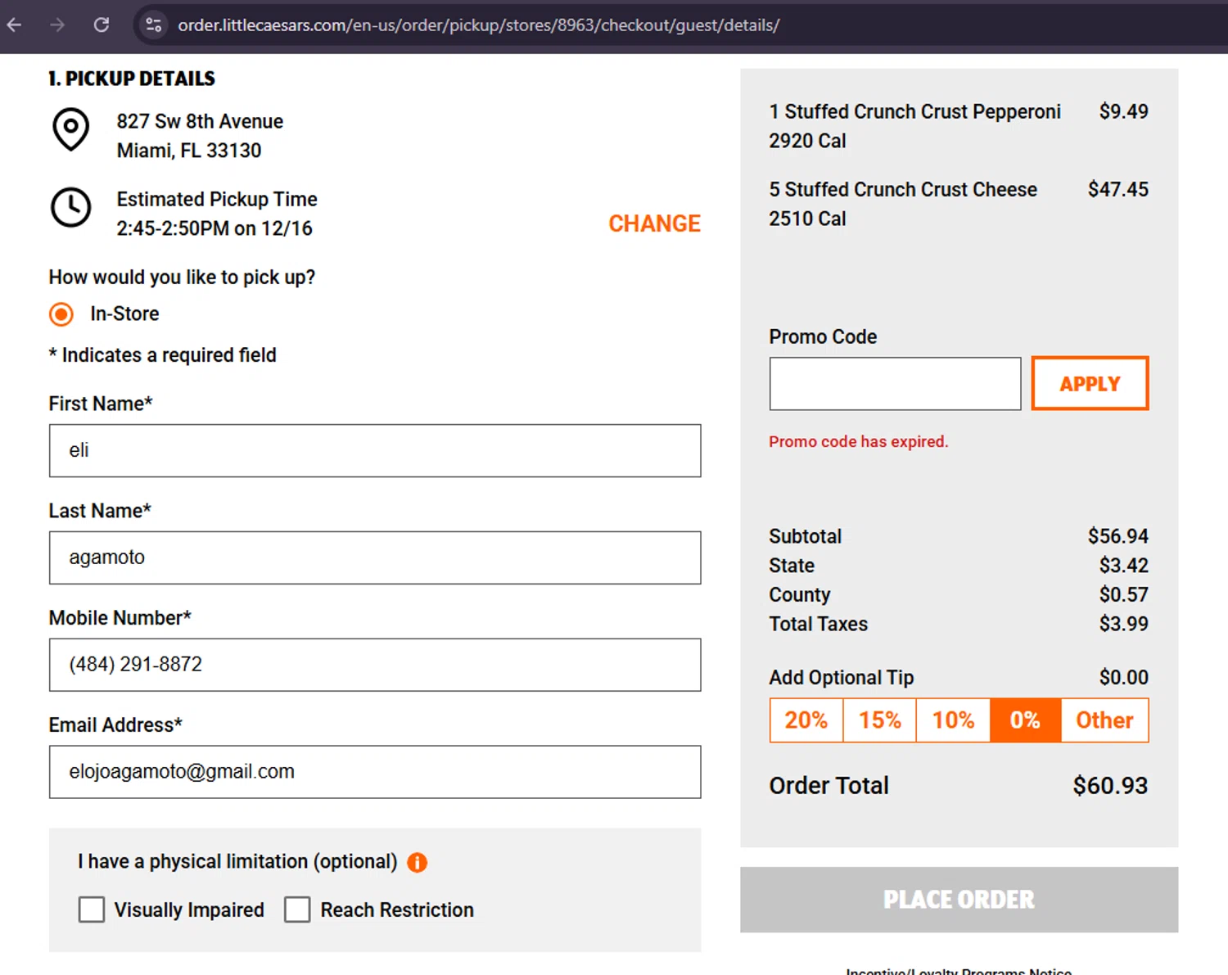Click the browser forward arrow
Image resolution: width=1228 pixels, height=975 pixels.
[57, 25]
